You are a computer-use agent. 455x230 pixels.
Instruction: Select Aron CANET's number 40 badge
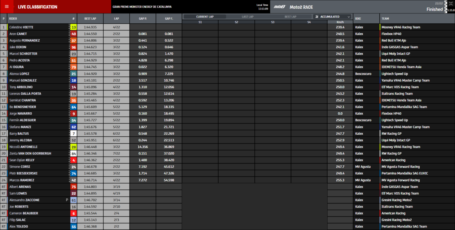coord(74,34)
